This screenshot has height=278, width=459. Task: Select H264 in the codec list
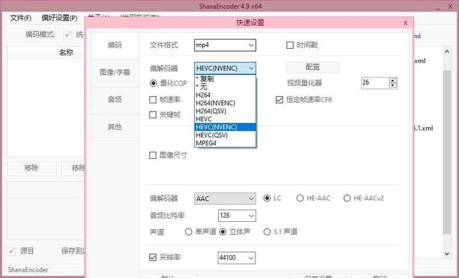(224, 95)
